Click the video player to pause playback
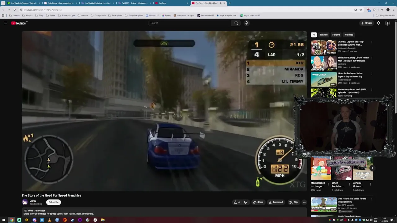Image resolution: width=397 pixels, height=223 pixels. click(x=164, y=111)
